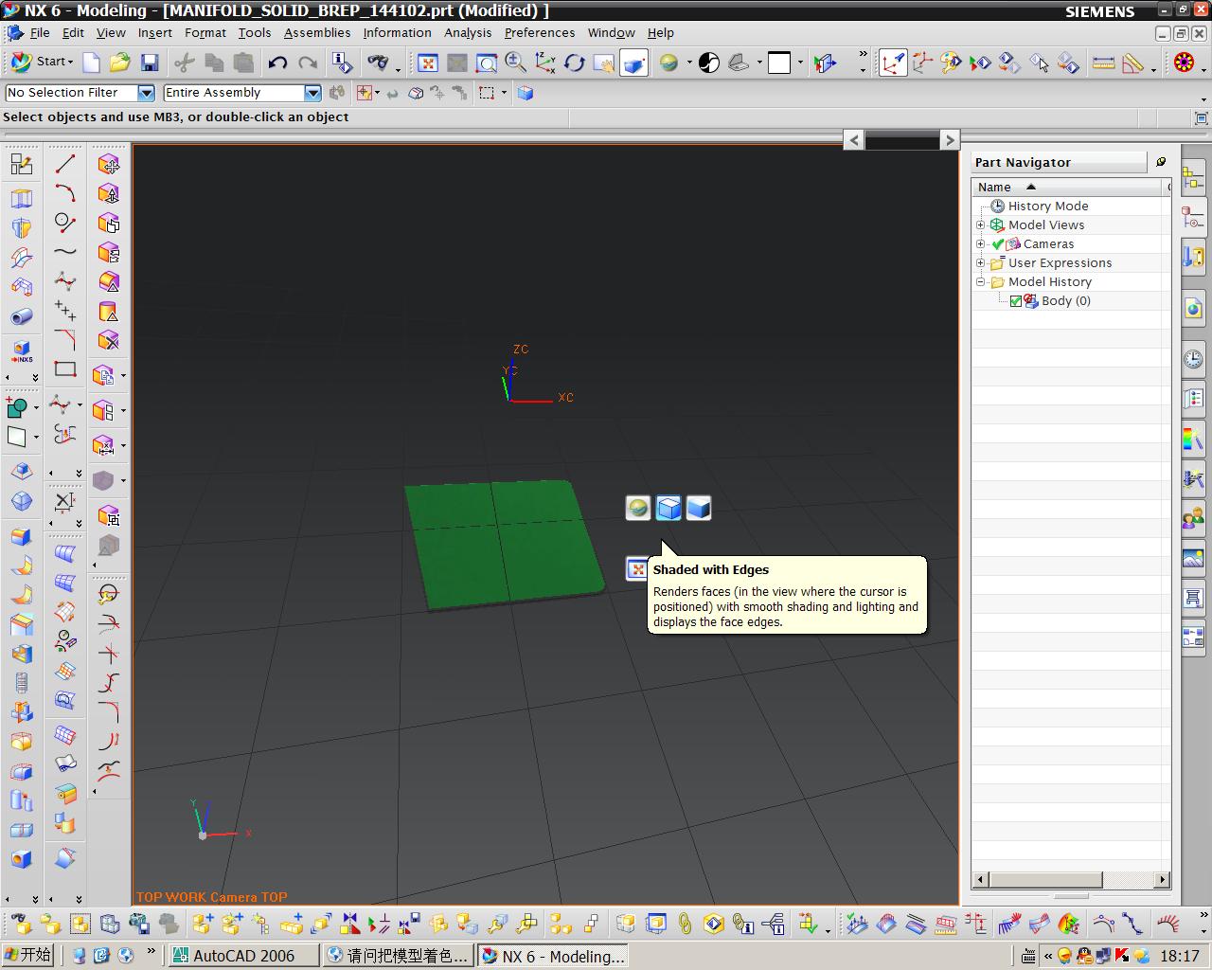Open the Preferences menu
Viewport: 1212px width, 970px height.
[540, 32]
